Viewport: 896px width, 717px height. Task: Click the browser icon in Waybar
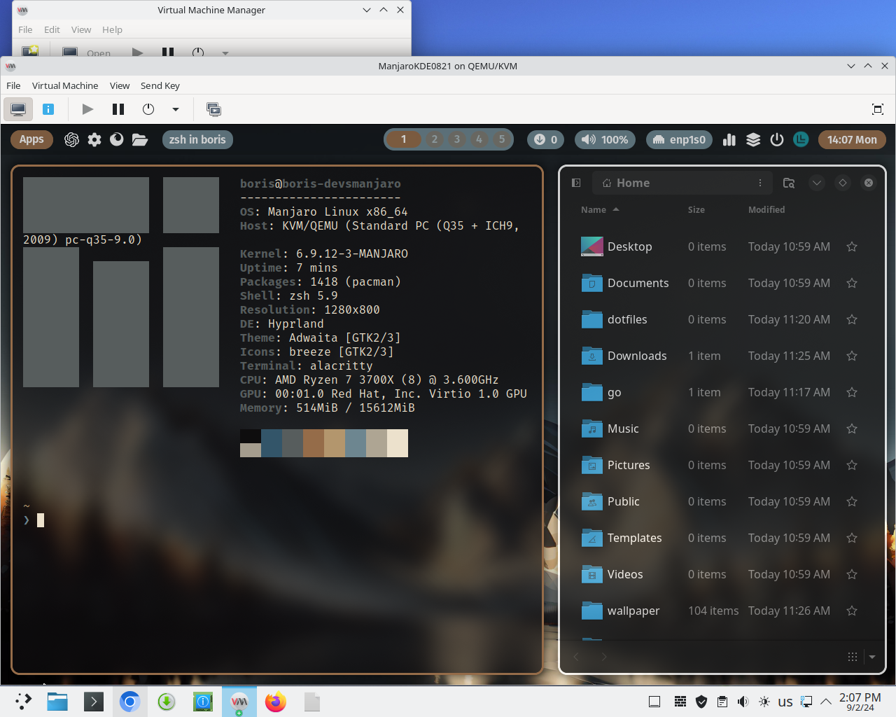tap(117, 139)
